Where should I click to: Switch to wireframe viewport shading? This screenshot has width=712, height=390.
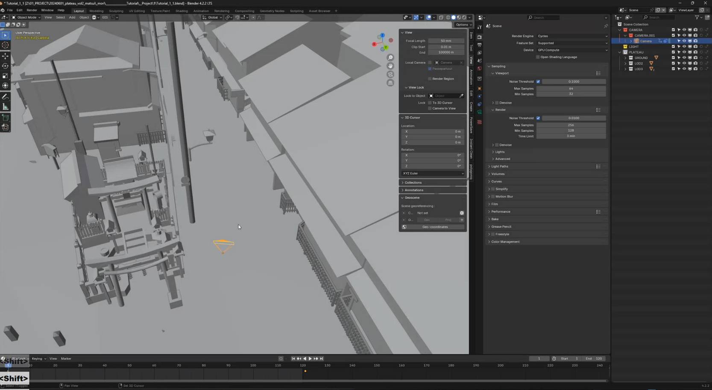pyautogui.click(x=448, y=17)
